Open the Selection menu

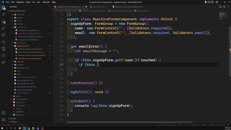20,2
